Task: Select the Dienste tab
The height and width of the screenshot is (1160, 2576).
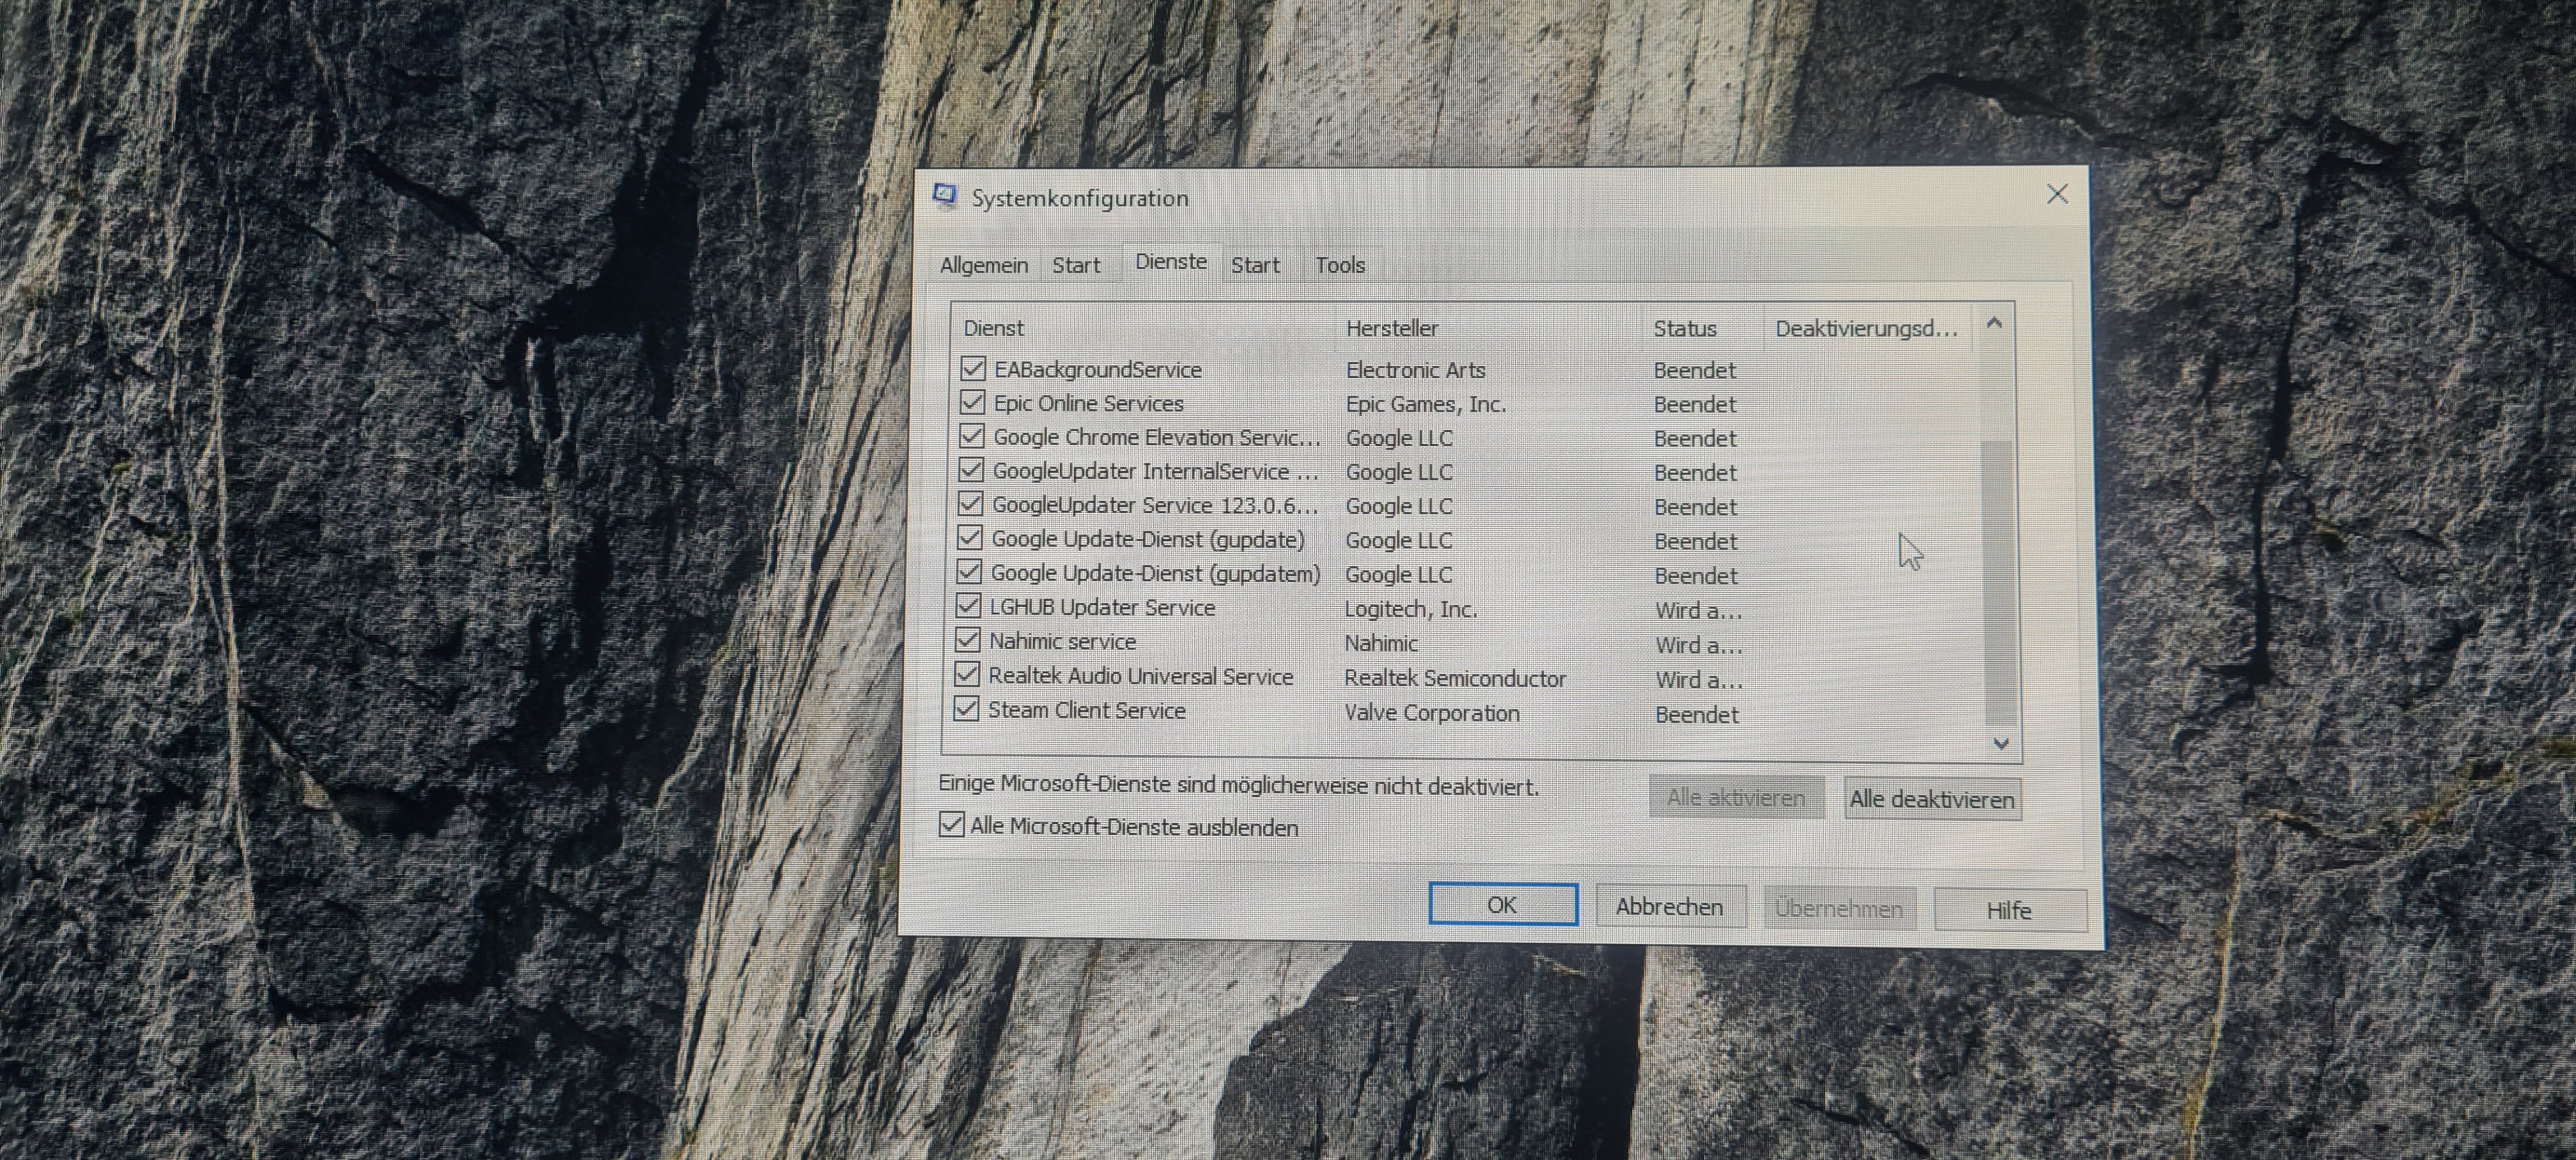Action: [x=1170, y=262]
